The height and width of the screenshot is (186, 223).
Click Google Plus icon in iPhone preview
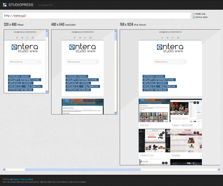click(27, 38)
